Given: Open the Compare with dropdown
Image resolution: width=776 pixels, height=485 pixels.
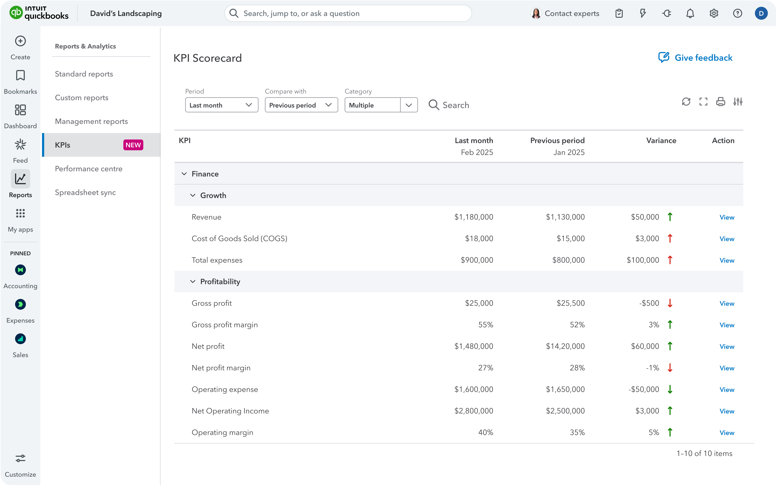Looking at the screenshot, I should [301, 105].
